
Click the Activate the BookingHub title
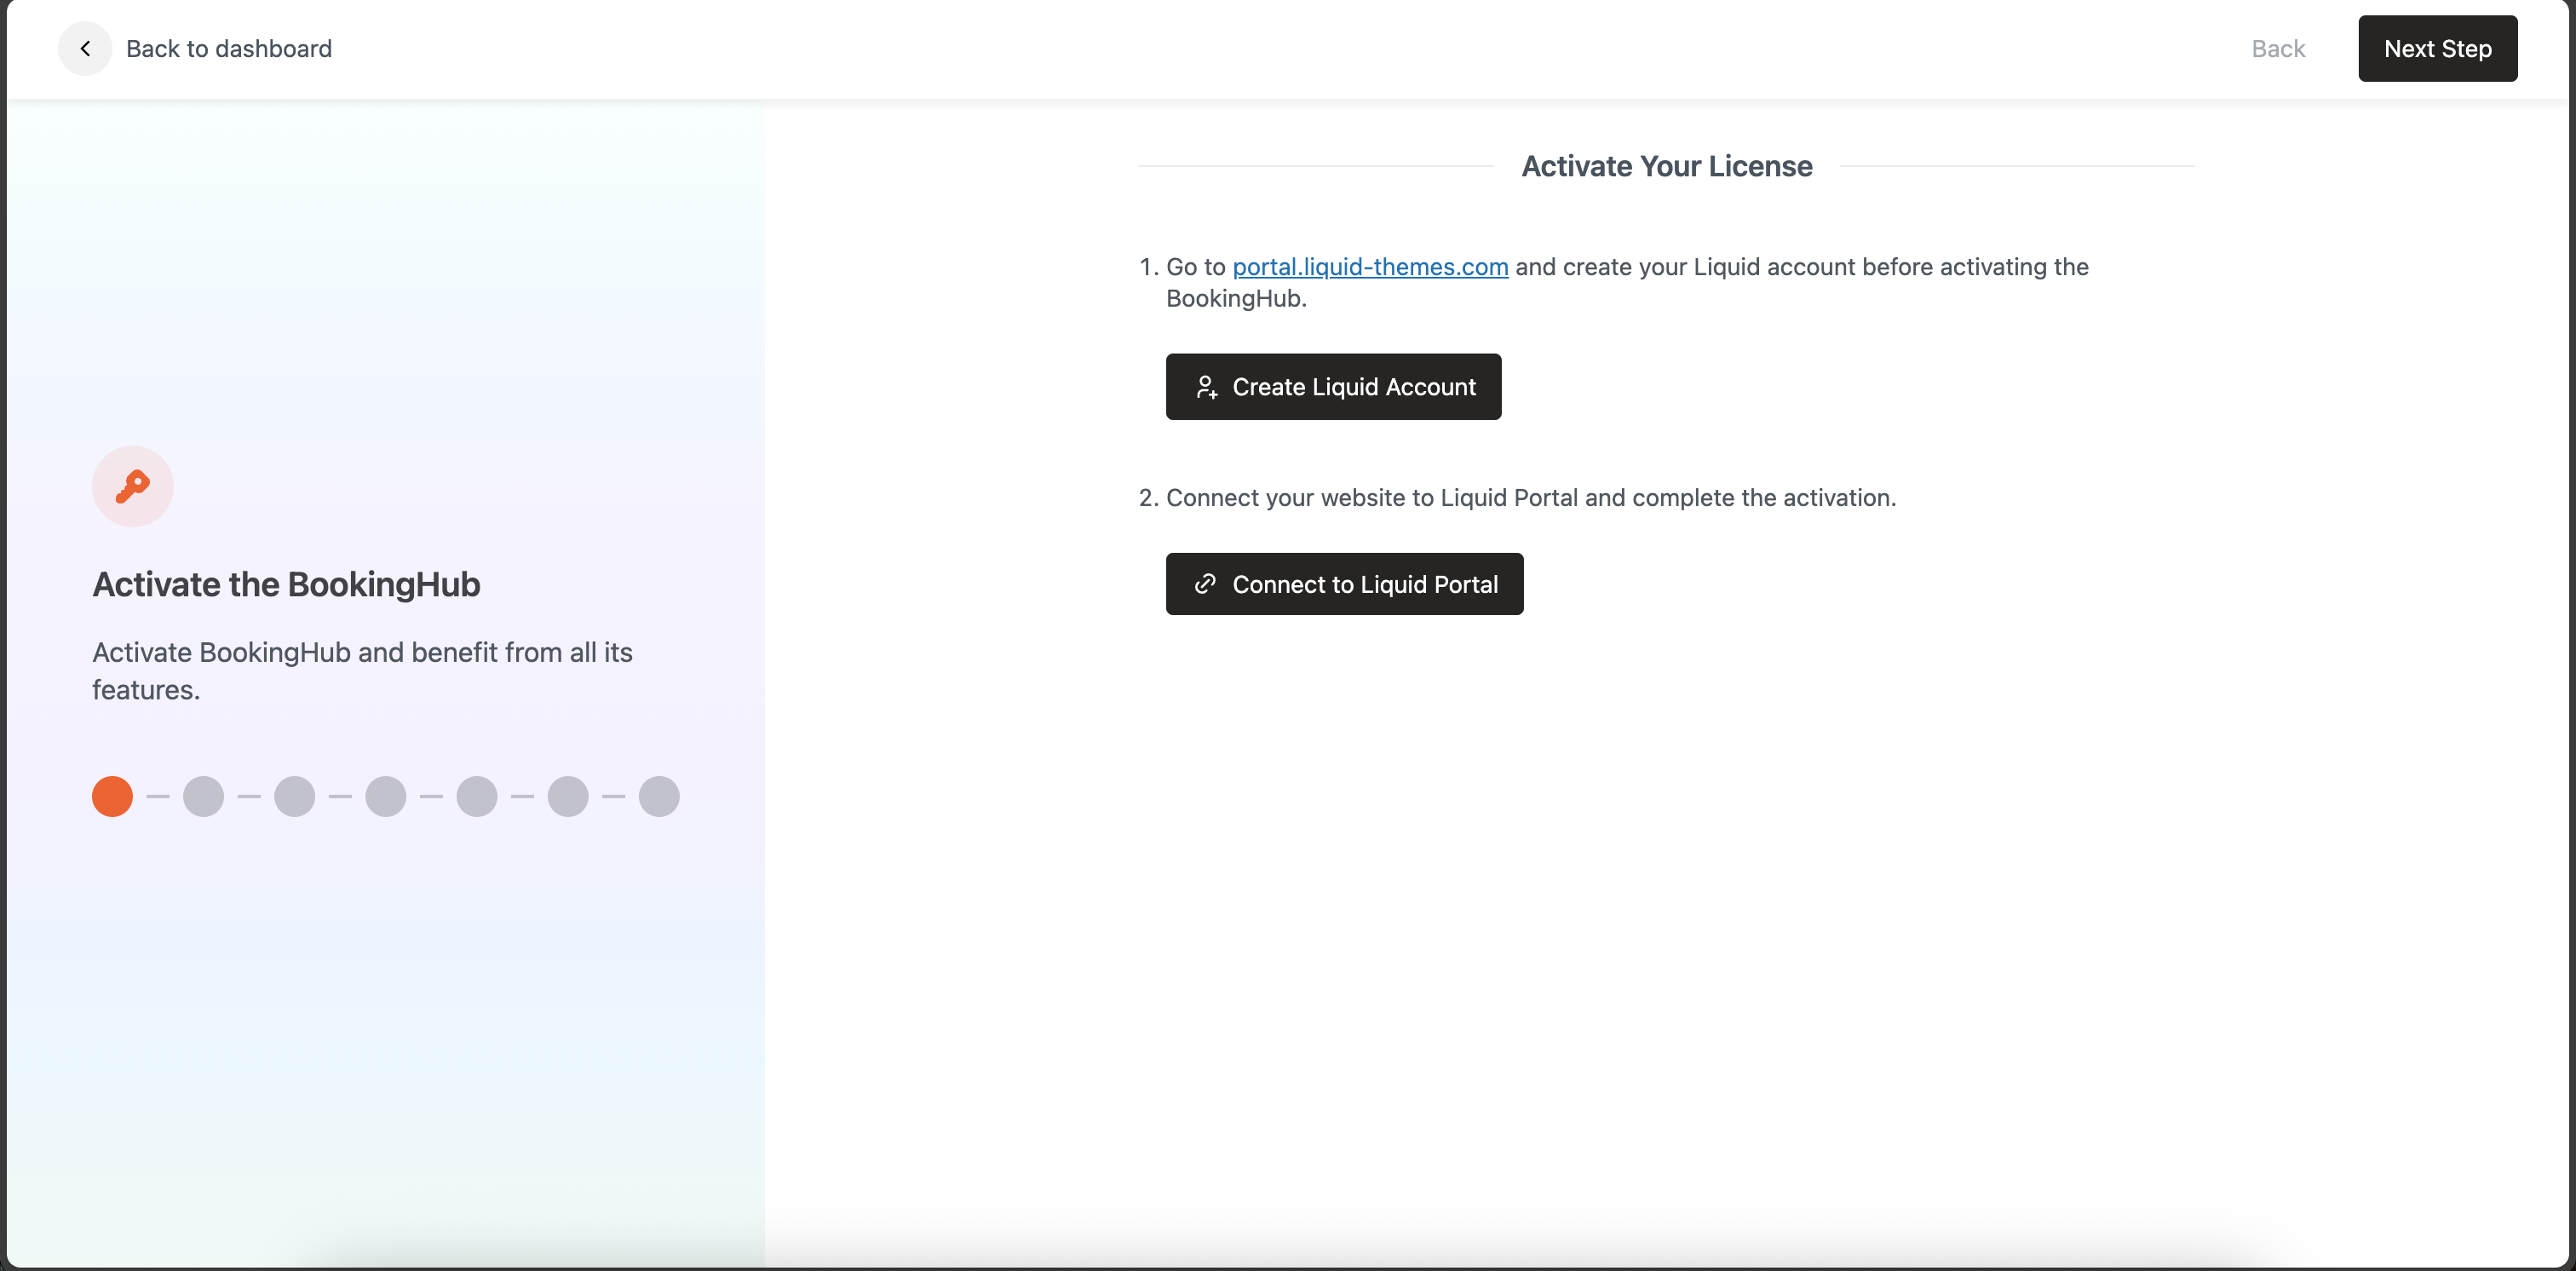tap(286, 585)
